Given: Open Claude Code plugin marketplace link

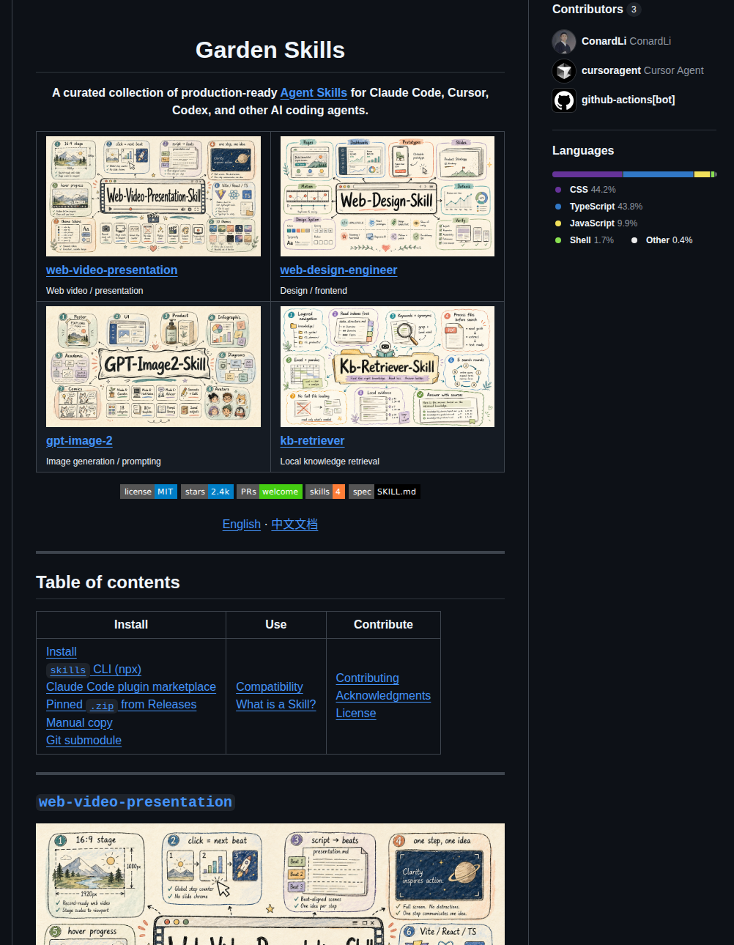Looking at the screenshot, I should (x=131, y=687).
